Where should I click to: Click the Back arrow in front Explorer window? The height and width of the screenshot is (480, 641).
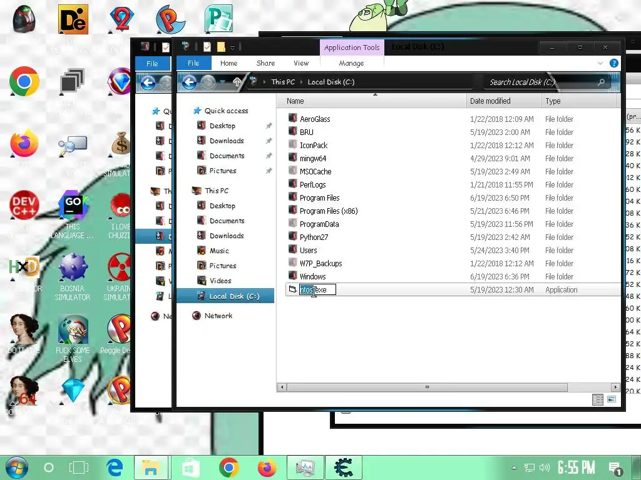coord(189,82)
